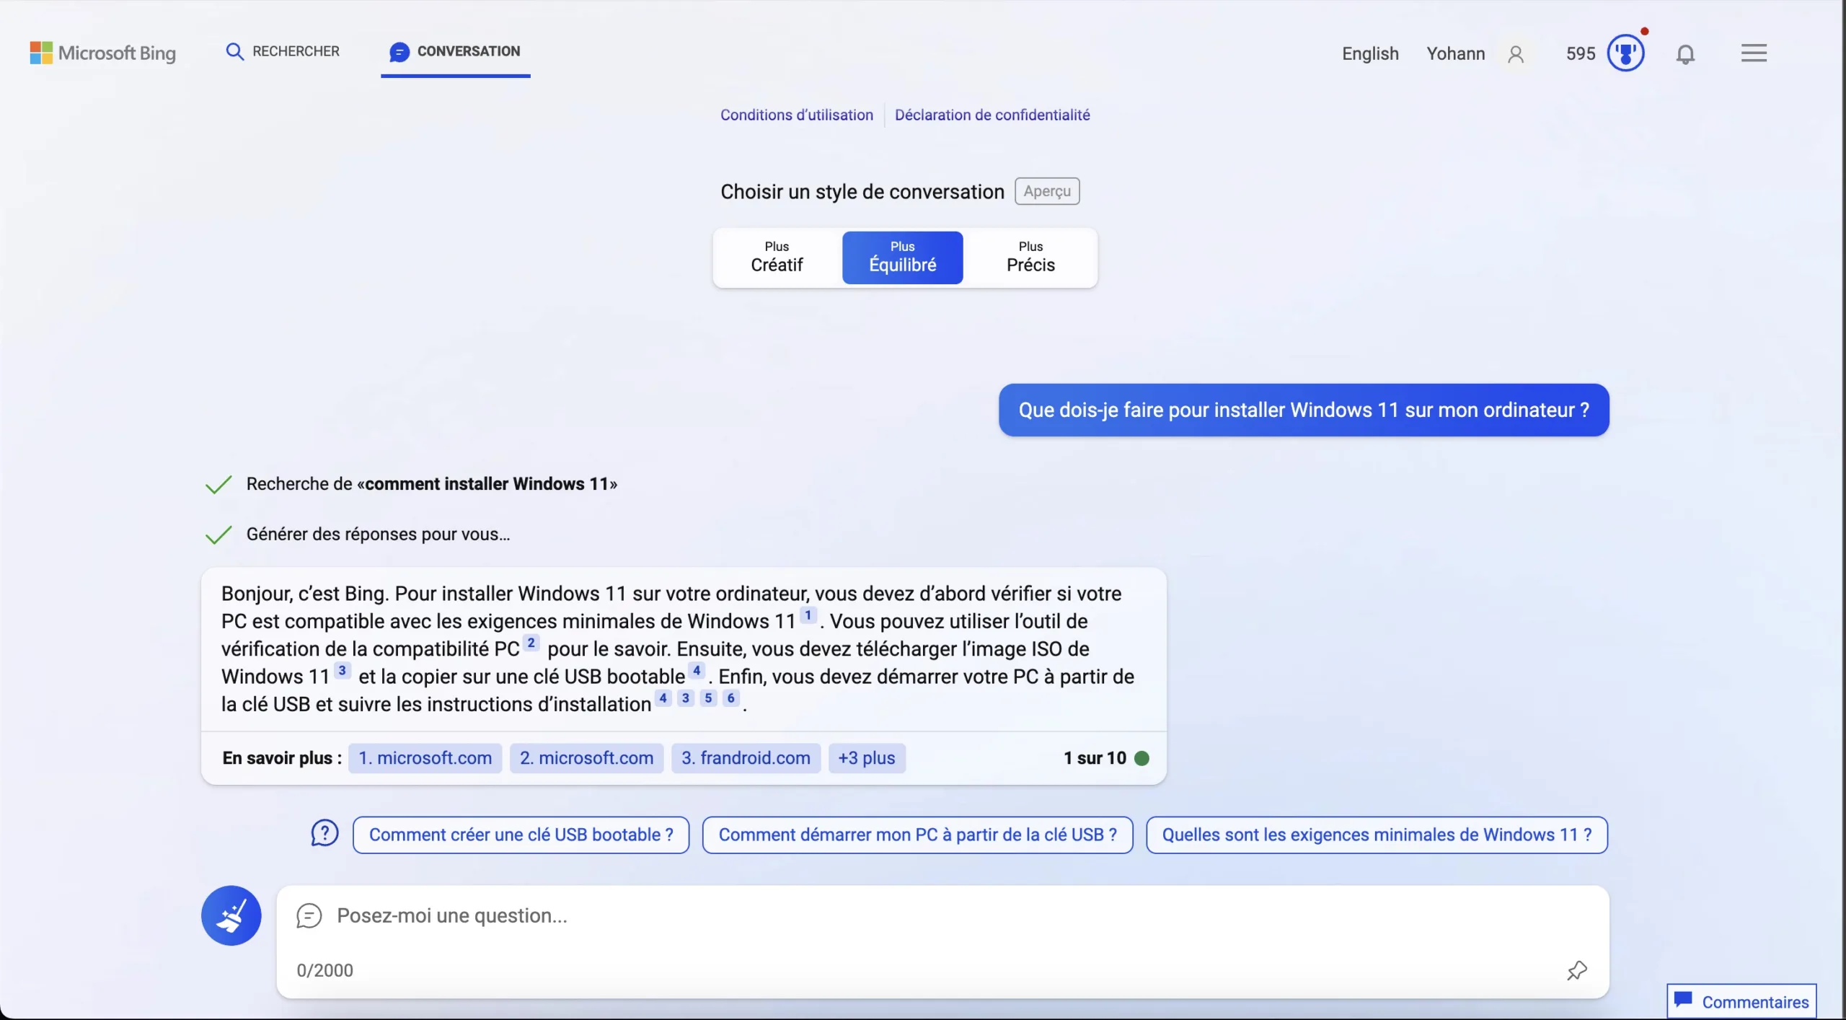
Task: Switch language to English
Action: pos(1370,53)
